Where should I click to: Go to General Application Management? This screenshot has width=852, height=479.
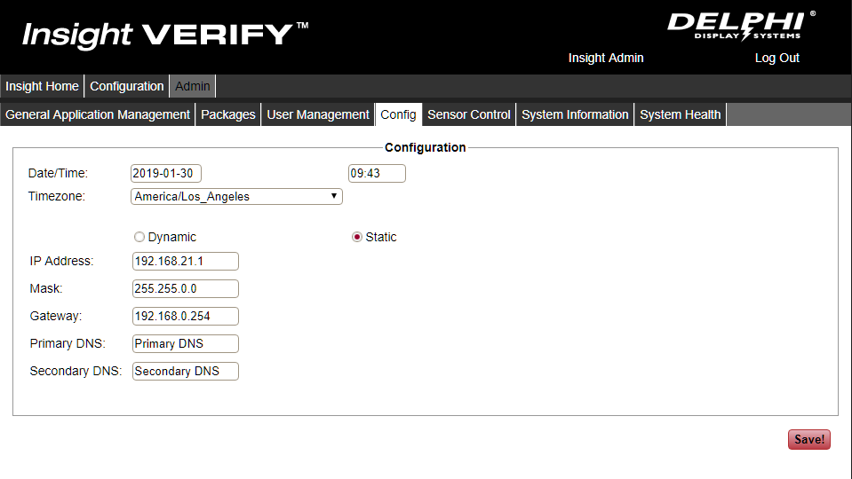[x=98, y=114]
